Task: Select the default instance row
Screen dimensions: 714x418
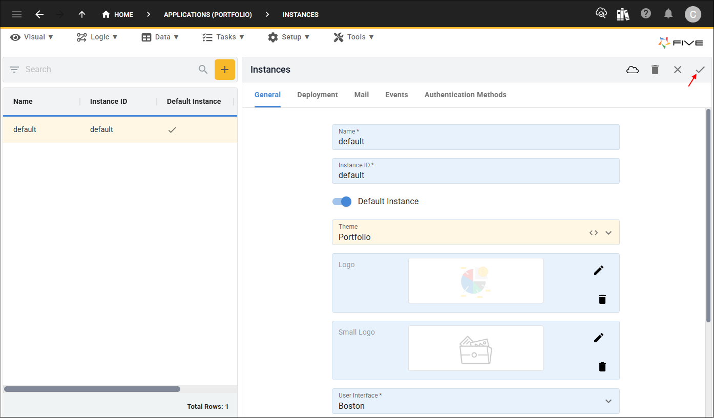Action: point(120,129)
